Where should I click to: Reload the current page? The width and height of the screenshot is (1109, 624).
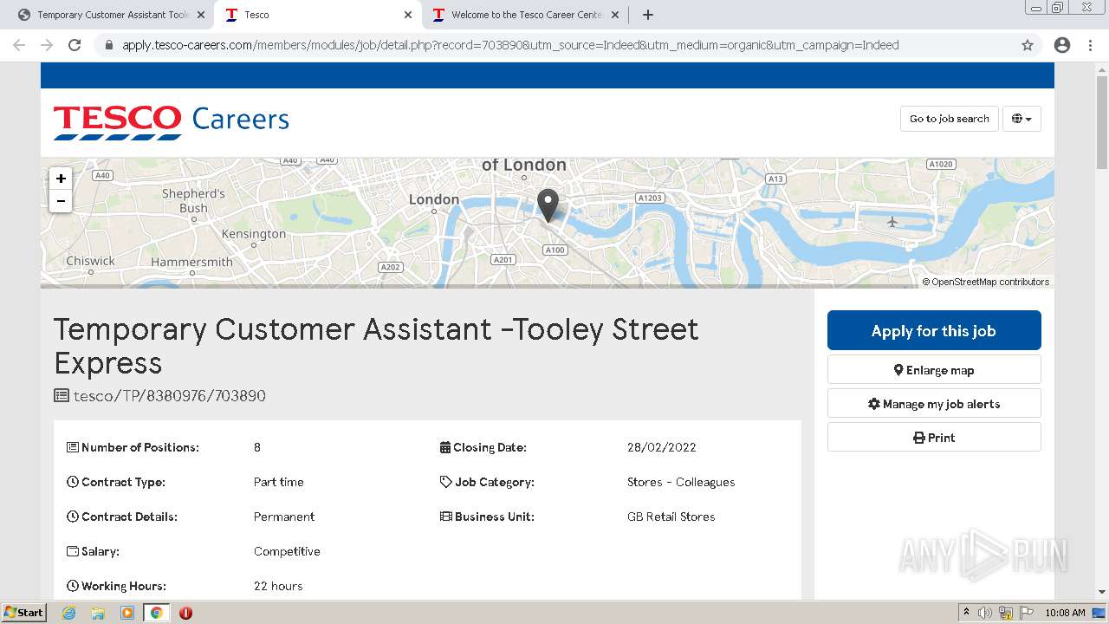(x=75, y=45)
